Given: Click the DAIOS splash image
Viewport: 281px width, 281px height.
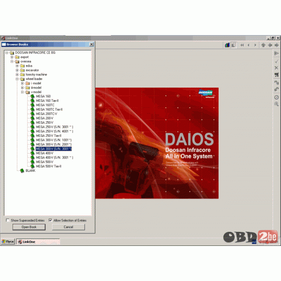Looking at the screenshot, I should click(157, 143).
